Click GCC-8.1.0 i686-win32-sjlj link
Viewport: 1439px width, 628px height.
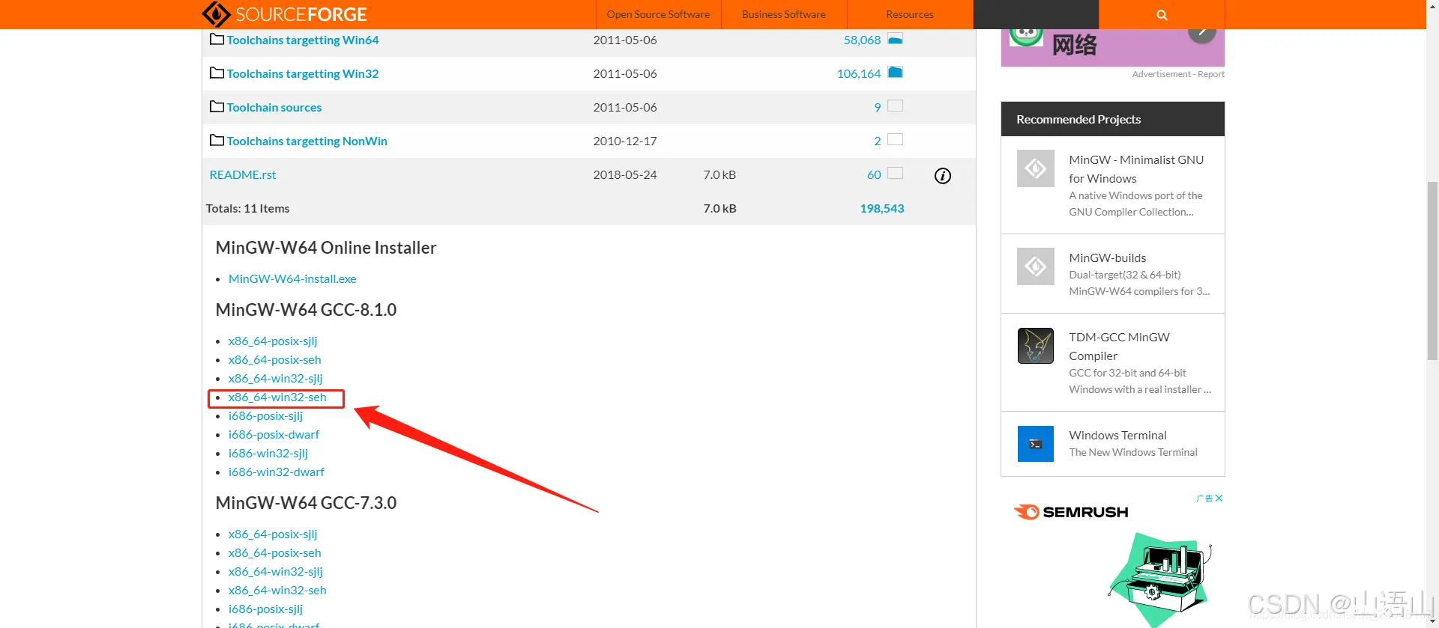coord(268,453)
